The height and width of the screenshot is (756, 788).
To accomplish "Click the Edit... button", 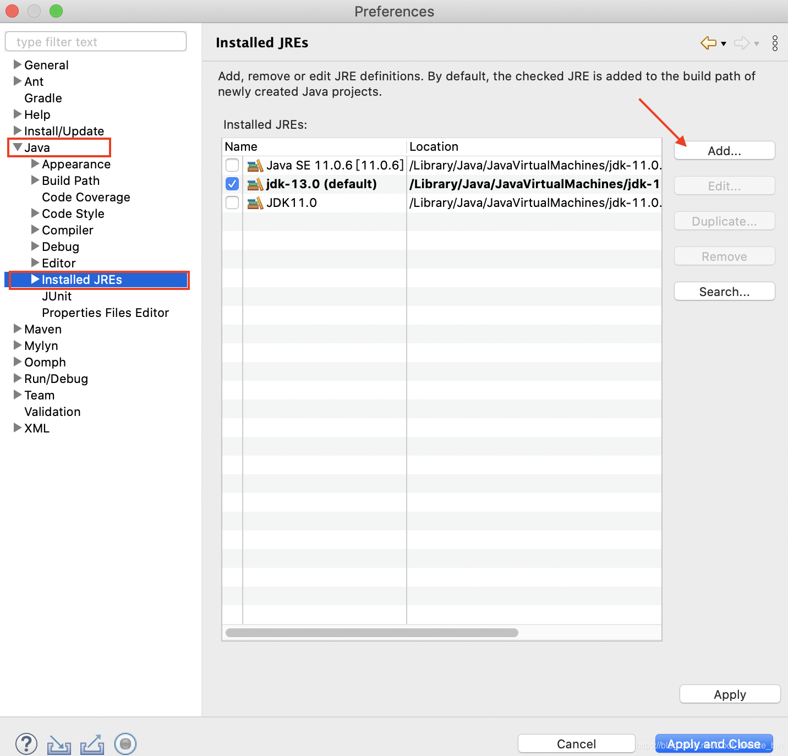I will 724,186.
